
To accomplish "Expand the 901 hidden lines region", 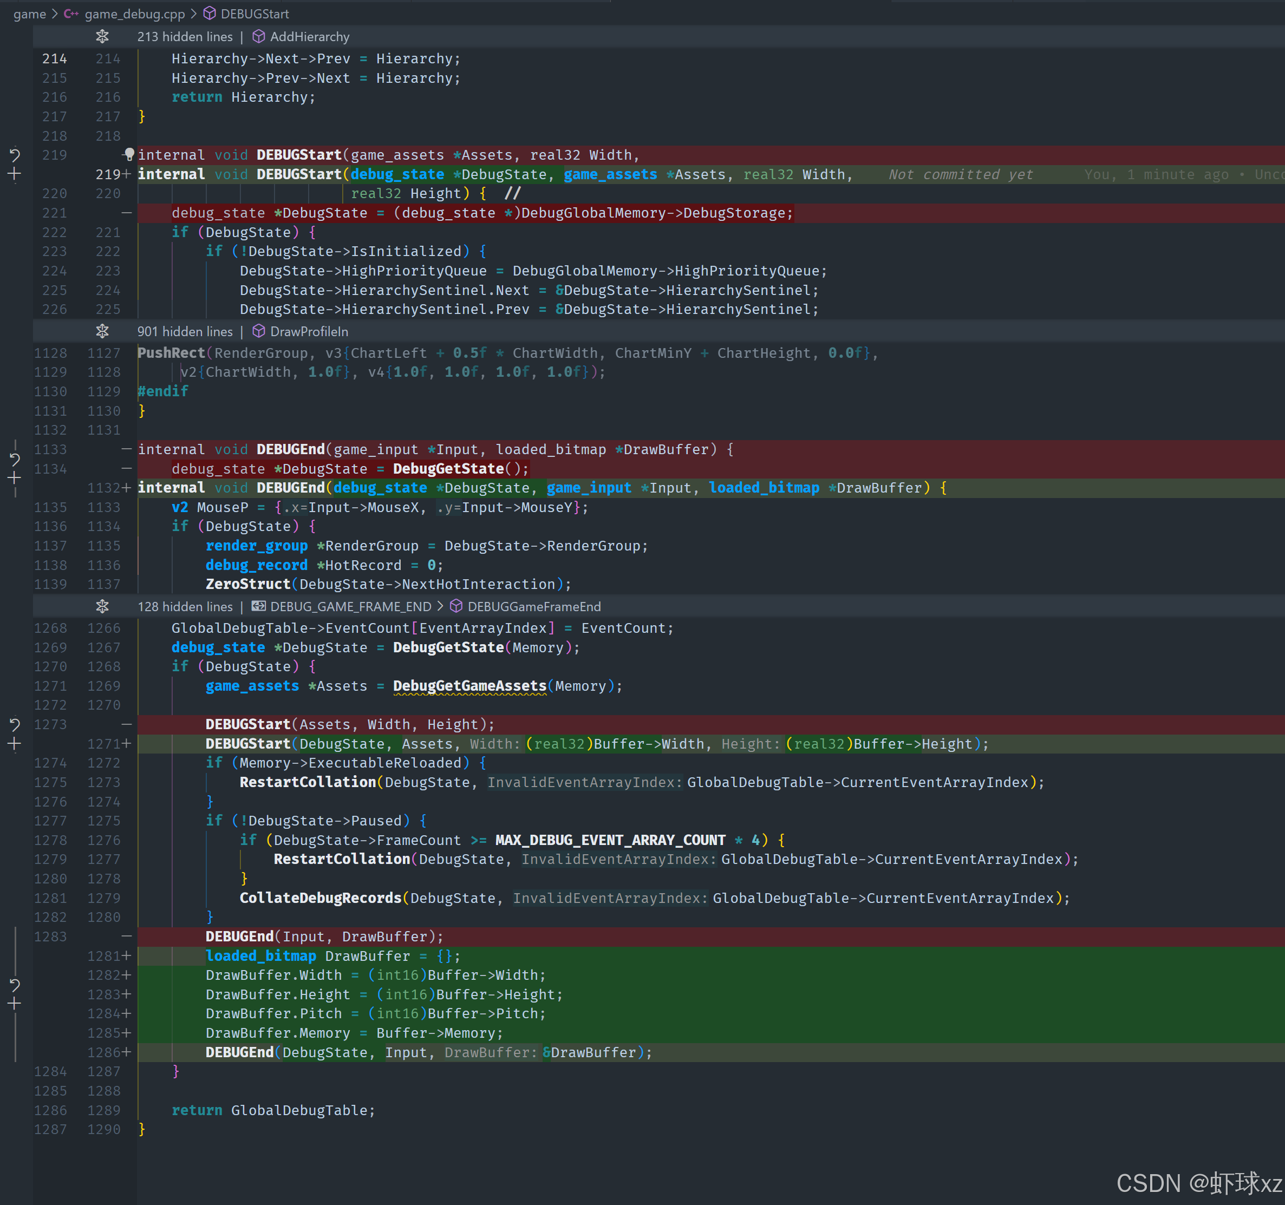I will click(102, 331).
